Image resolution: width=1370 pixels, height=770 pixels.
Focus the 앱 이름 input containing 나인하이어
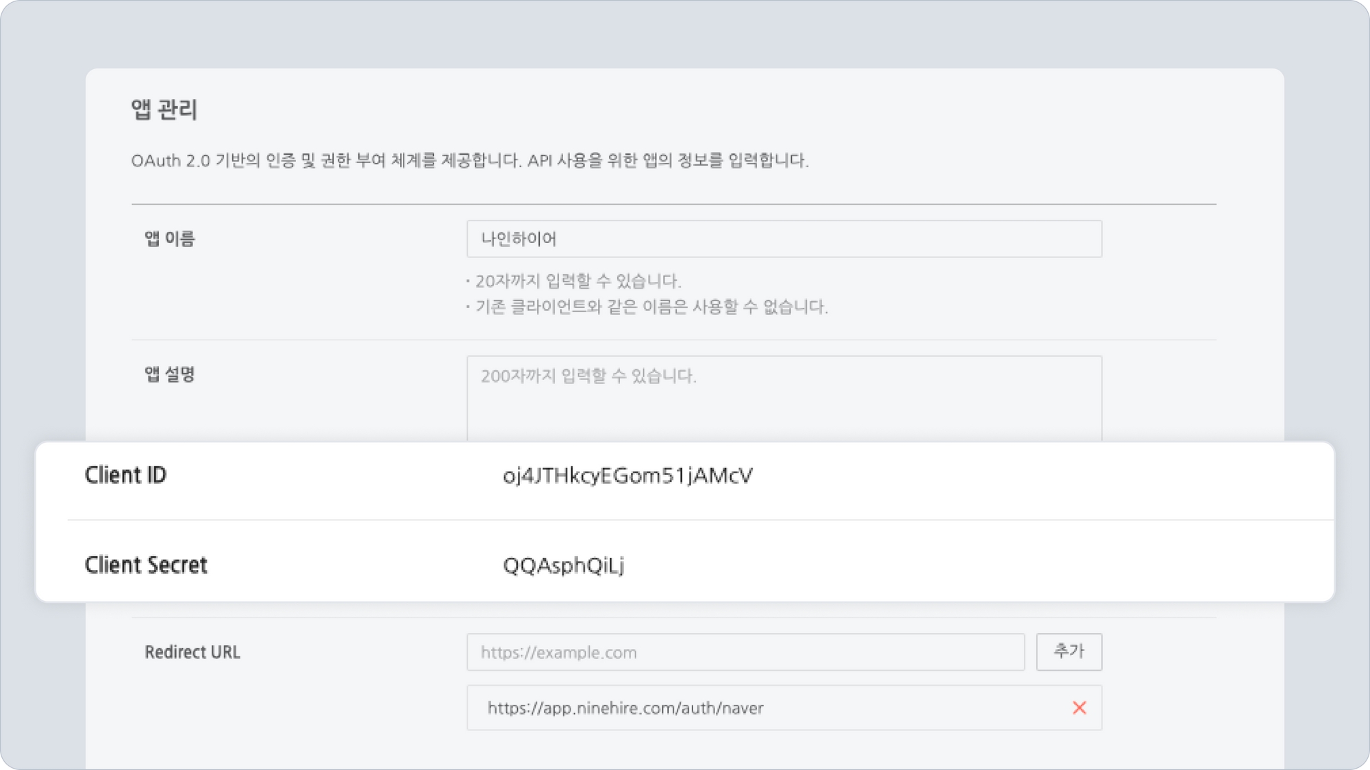click(784, 239)
